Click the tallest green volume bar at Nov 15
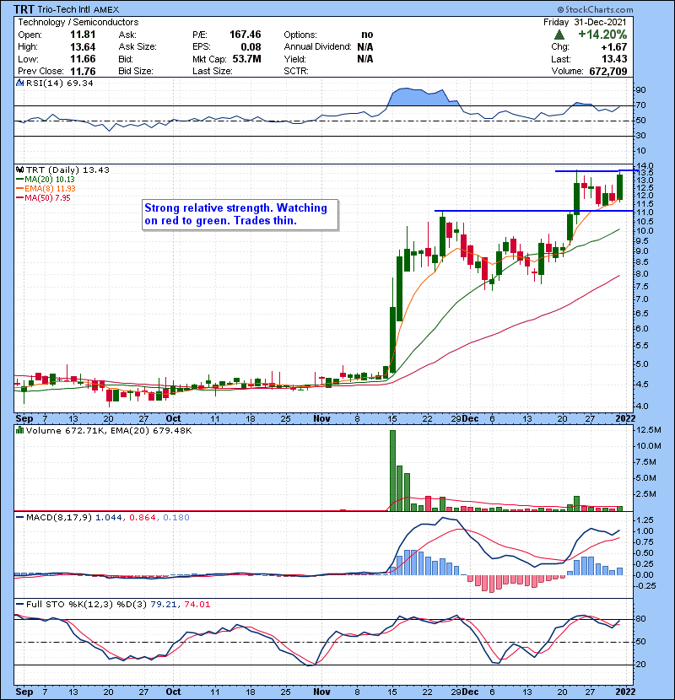 [x=392, y=471]
